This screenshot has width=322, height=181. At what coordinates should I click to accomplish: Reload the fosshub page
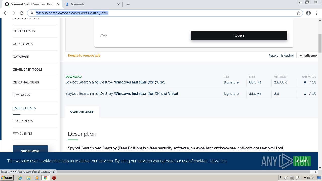22,13
